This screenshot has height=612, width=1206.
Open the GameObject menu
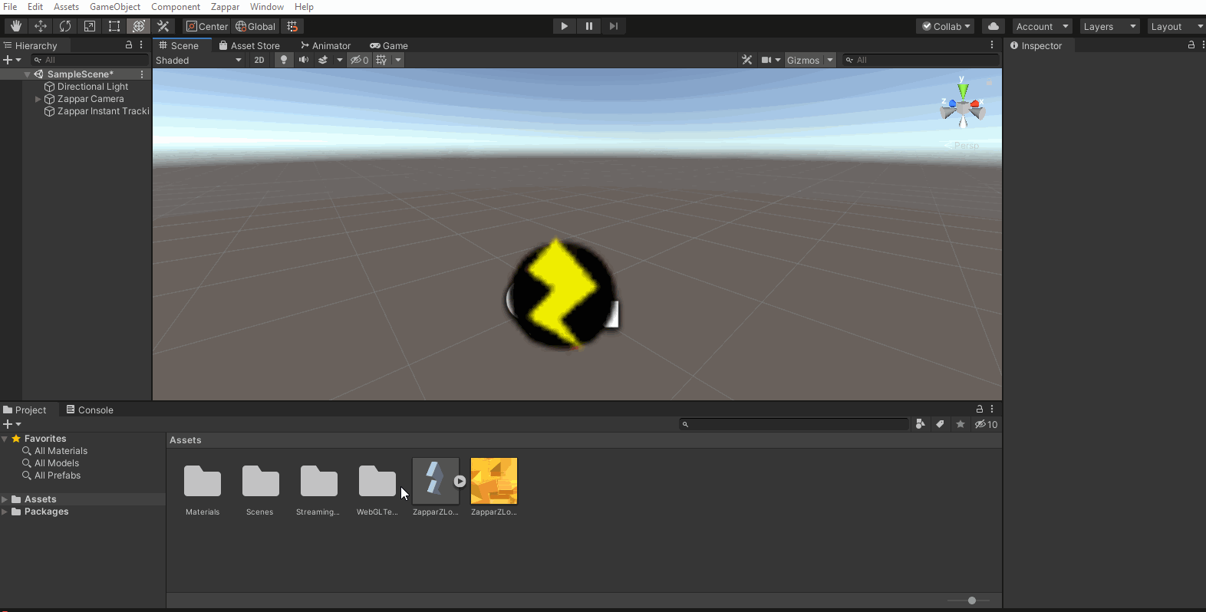tap(115, 7)
